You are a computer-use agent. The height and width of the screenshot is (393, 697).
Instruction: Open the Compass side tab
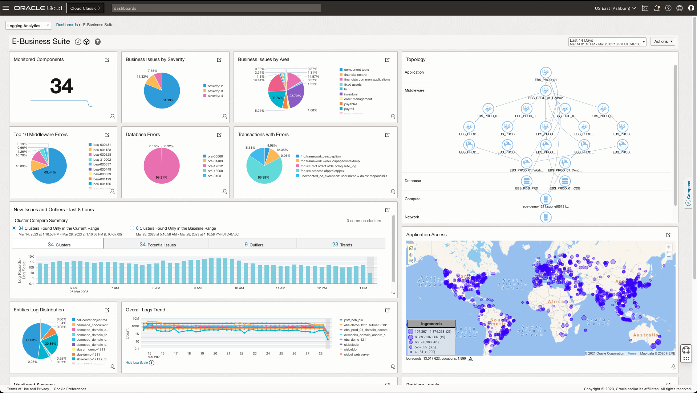click(688, 193)
